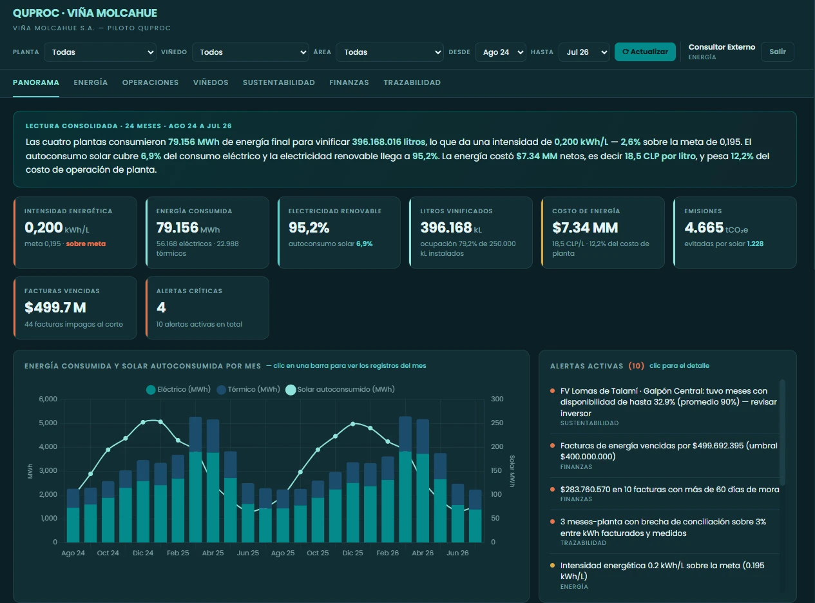Click the Salir logout button
The height and width of the screenshot is (603, 815).
(x=778, y=52)
